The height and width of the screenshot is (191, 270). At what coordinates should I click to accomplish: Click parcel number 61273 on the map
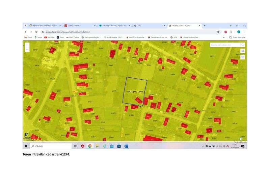(x=114, y=91)
